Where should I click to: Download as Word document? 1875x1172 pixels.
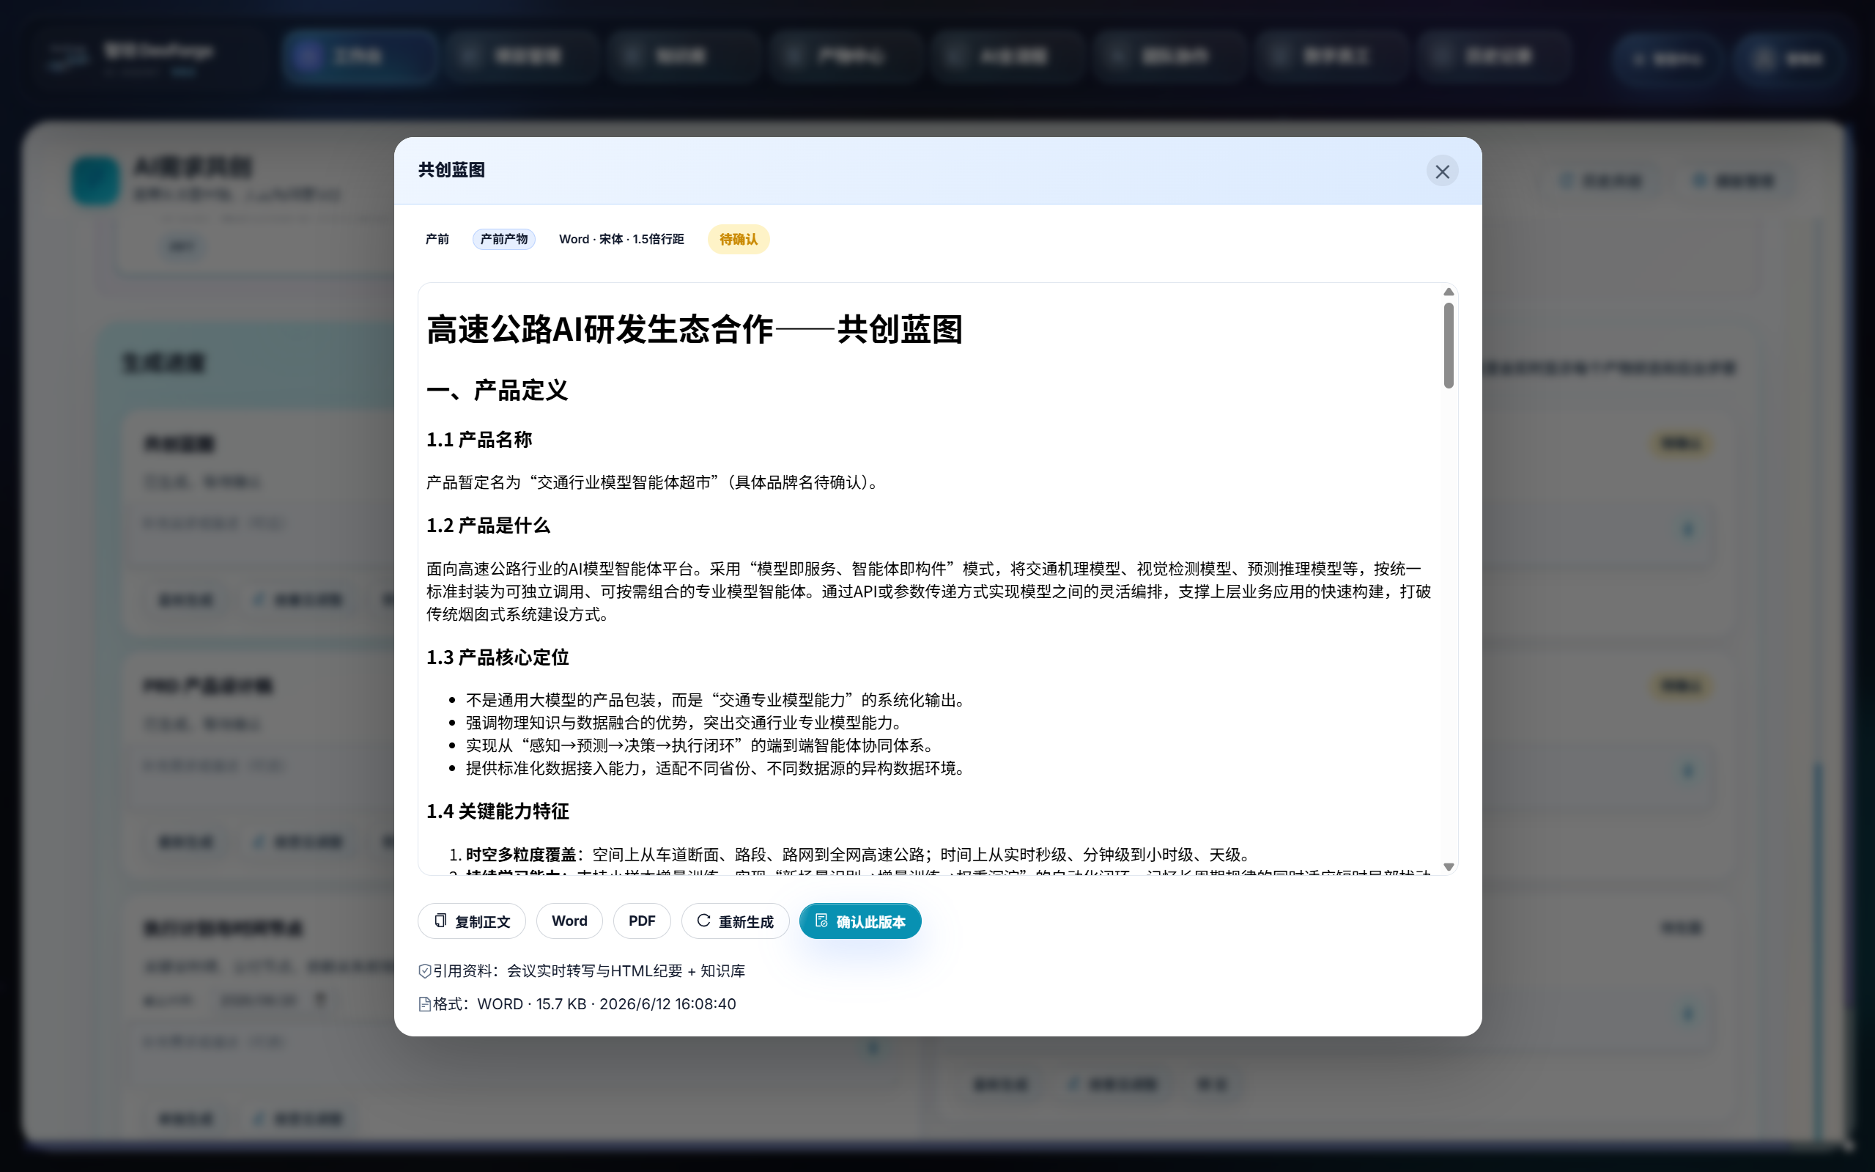coord(569,921)
